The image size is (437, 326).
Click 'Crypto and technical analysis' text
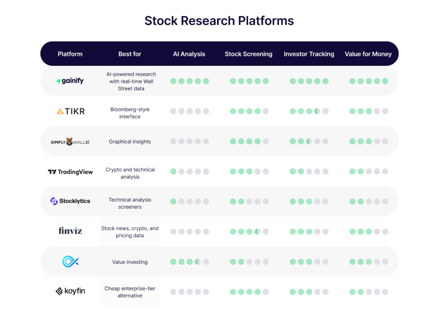130,173
